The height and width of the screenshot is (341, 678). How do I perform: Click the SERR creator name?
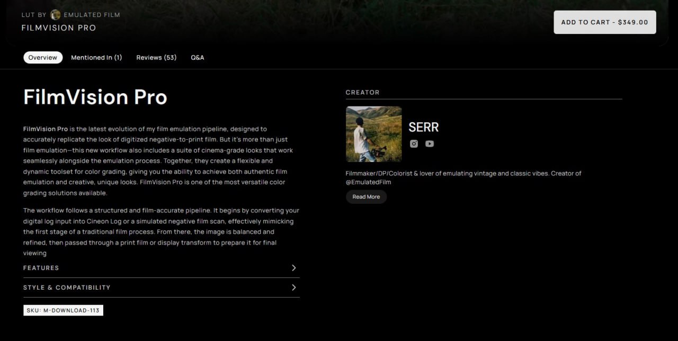tap(424, 127)
